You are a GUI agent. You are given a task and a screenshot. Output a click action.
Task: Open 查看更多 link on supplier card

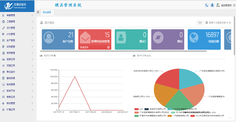pyautogui.click(x=84, y=47)
